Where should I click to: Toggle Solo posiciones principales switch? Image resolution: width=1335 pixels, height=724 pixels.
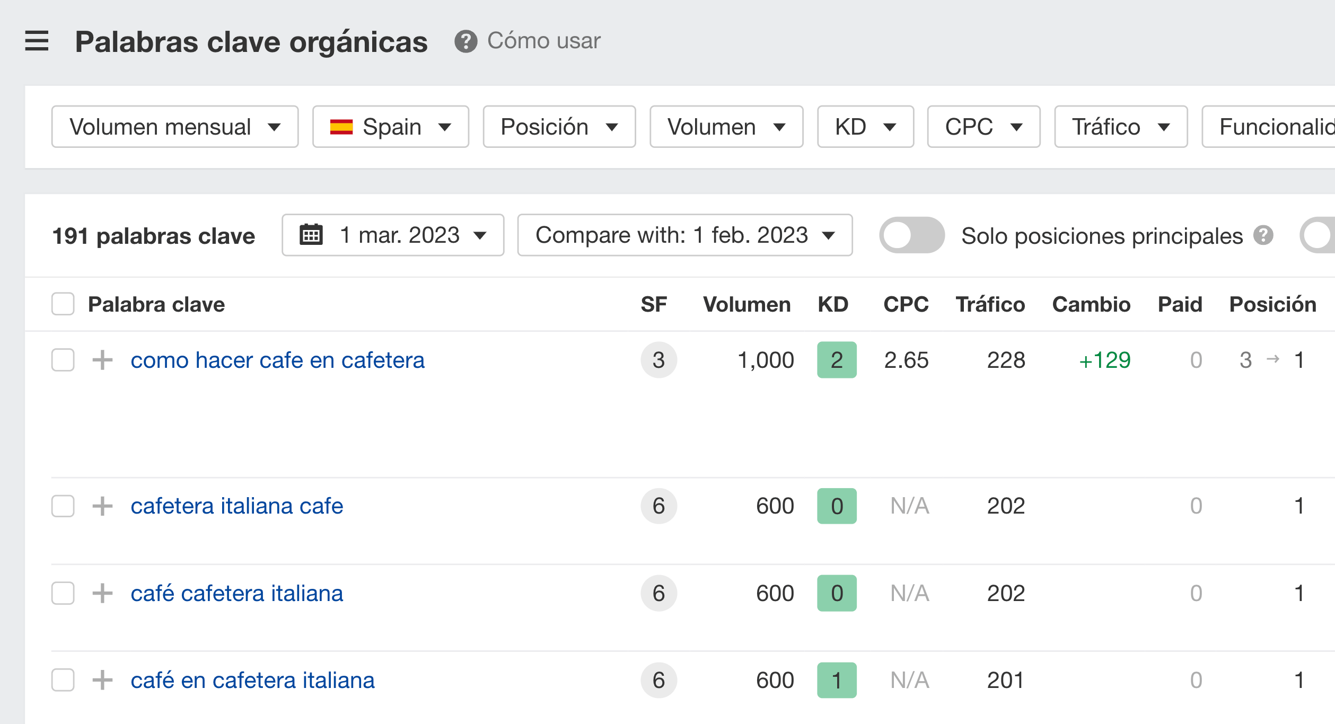(x=911, y=235)
